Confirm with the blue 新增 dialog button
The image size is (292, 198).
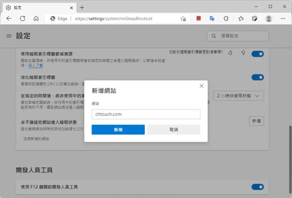tap(118, 130)
